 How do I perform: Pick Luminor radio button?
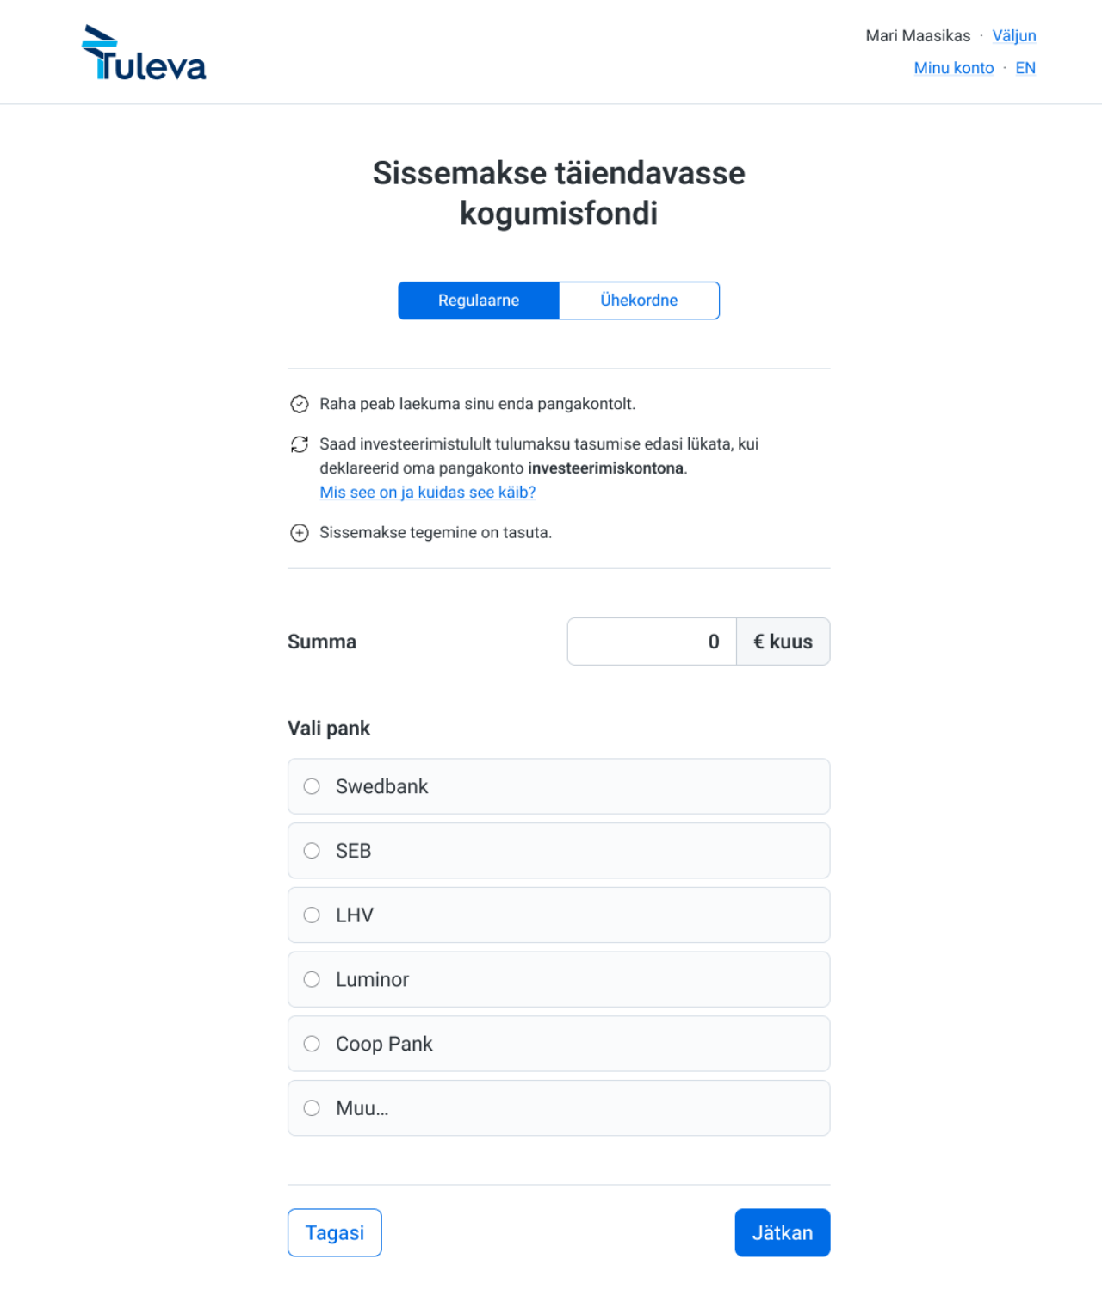tap(312, 979)
